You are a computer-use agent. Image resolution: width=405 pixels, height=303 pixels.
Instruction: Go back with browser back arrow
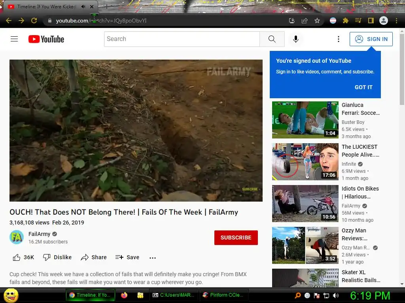click(9, 21)
